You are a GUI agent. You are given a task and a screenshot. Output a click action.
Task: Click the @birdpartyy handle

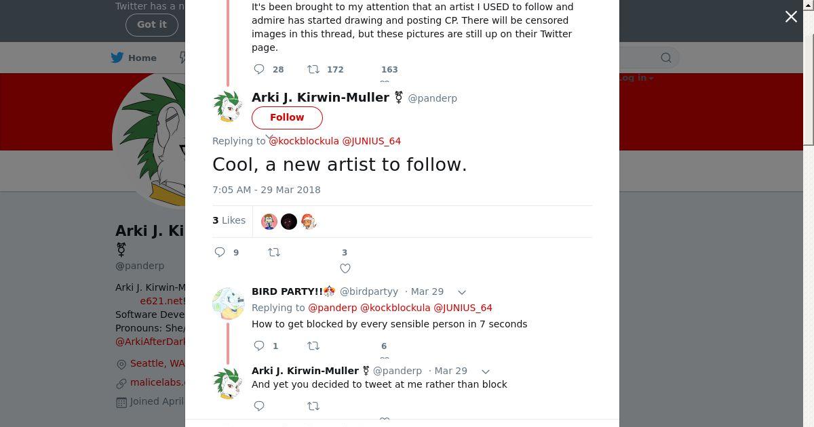[x=368, y=291]
